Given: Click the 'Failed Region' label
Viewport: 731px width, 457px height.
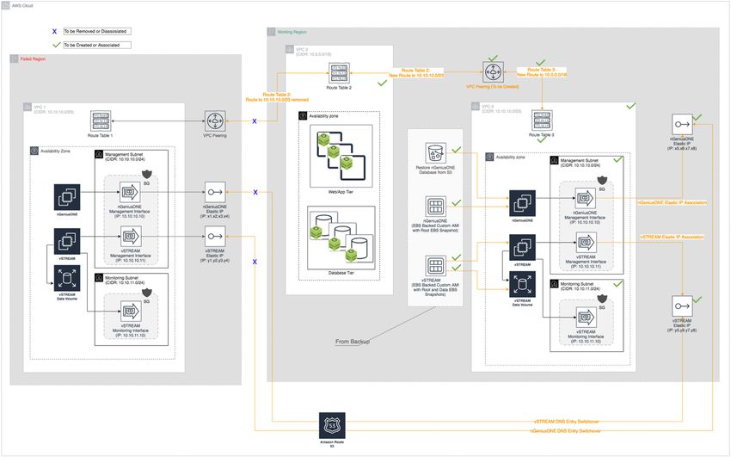Looking at the screenshot, I should [33, 59].
